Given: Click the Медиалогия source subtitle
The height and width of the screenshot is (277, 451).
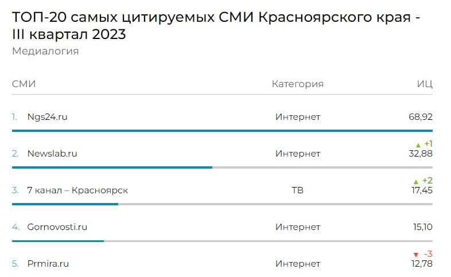Looking at the screenshot, I should pyautogui.click(x=45, y=51).
